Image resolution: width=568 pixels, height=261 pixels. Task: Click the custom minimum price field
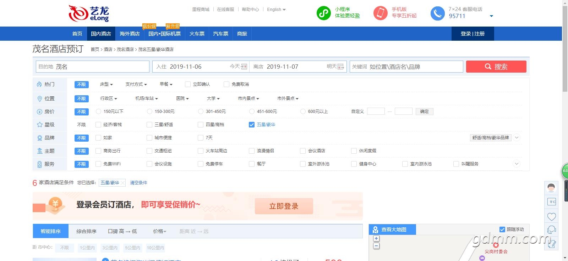coord(376,112)
